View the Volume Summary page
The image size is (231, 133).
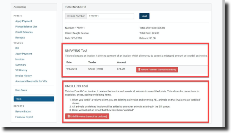(x=20, y=65)
